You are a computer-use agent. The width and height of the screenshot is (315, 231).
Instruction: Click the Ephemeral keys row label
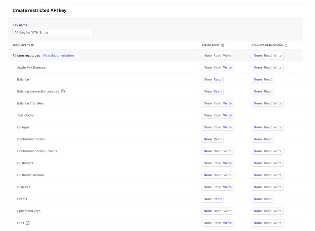[29, 211]
